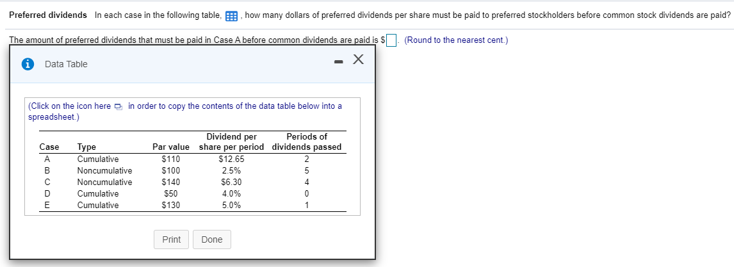Screen dimensions: 734x267
Task: Click Case D label in table
Action: coord(47,193)
